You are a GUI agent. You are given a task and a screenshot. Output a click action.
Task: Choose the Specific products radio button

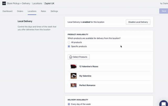[x=69, y=46]
